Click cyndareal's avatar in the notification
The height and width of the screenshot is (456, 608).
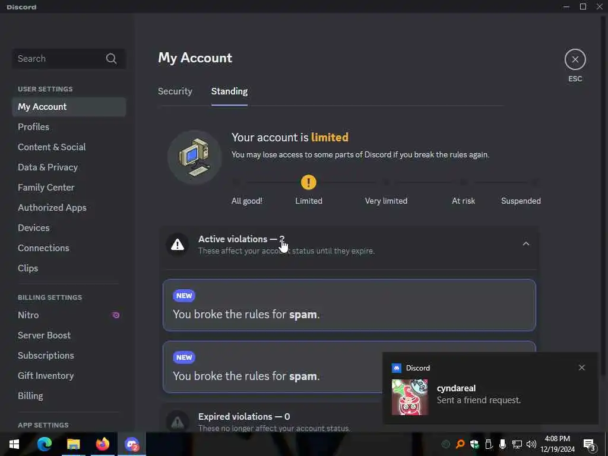tap(410, 397)
